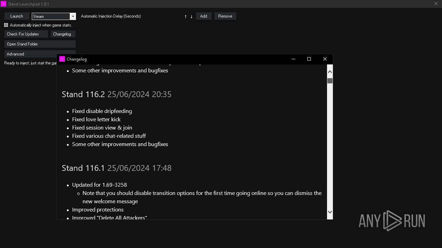This screenshot has width=442, height=248.
Task: Click Check For Updates button
Action: [x=26, y=34]
